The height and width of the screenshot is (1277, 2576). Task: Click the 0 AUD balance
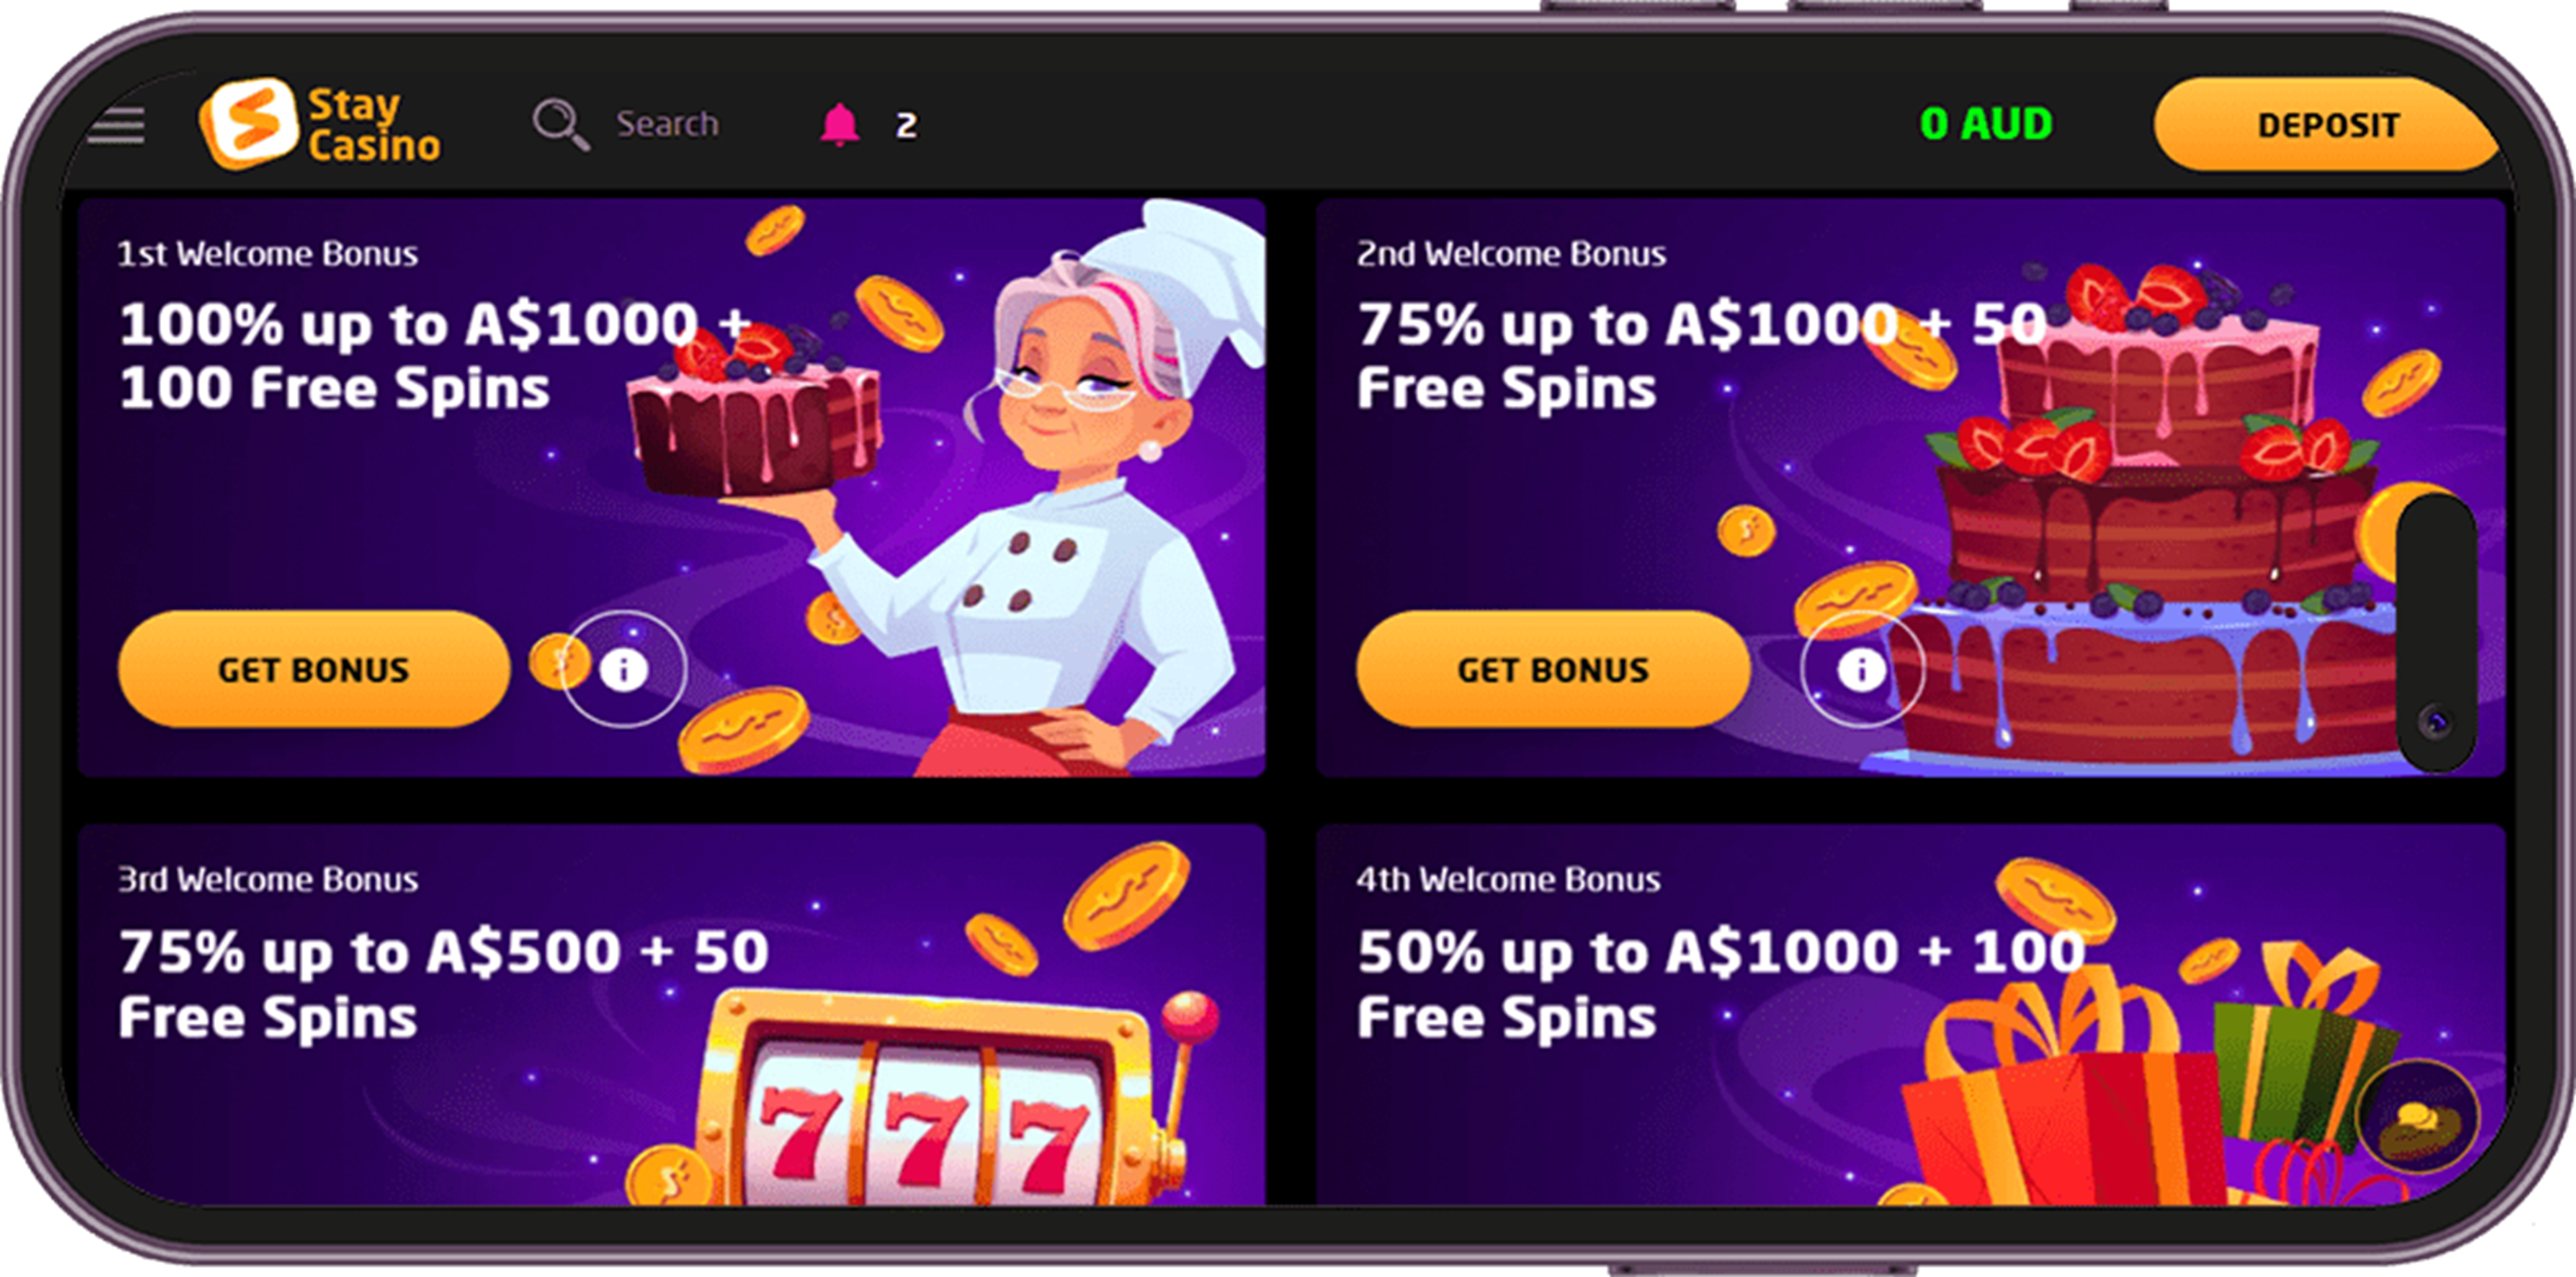[1986, 124]
